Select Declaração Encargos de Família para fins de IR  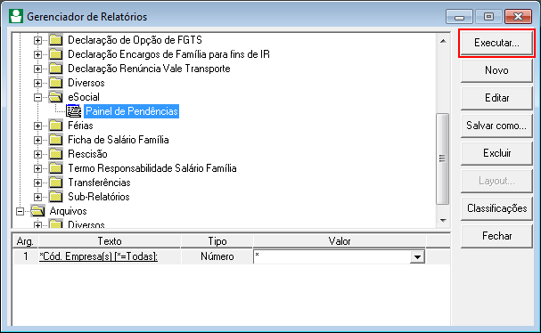[x=168, y=54]
